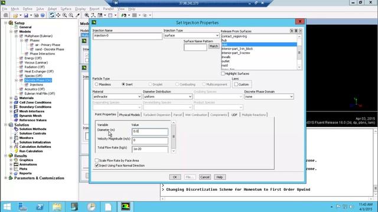Viewport: 378px width, 212px height.
Task: Expand the Monitors tree node
Action: (11, 138)
